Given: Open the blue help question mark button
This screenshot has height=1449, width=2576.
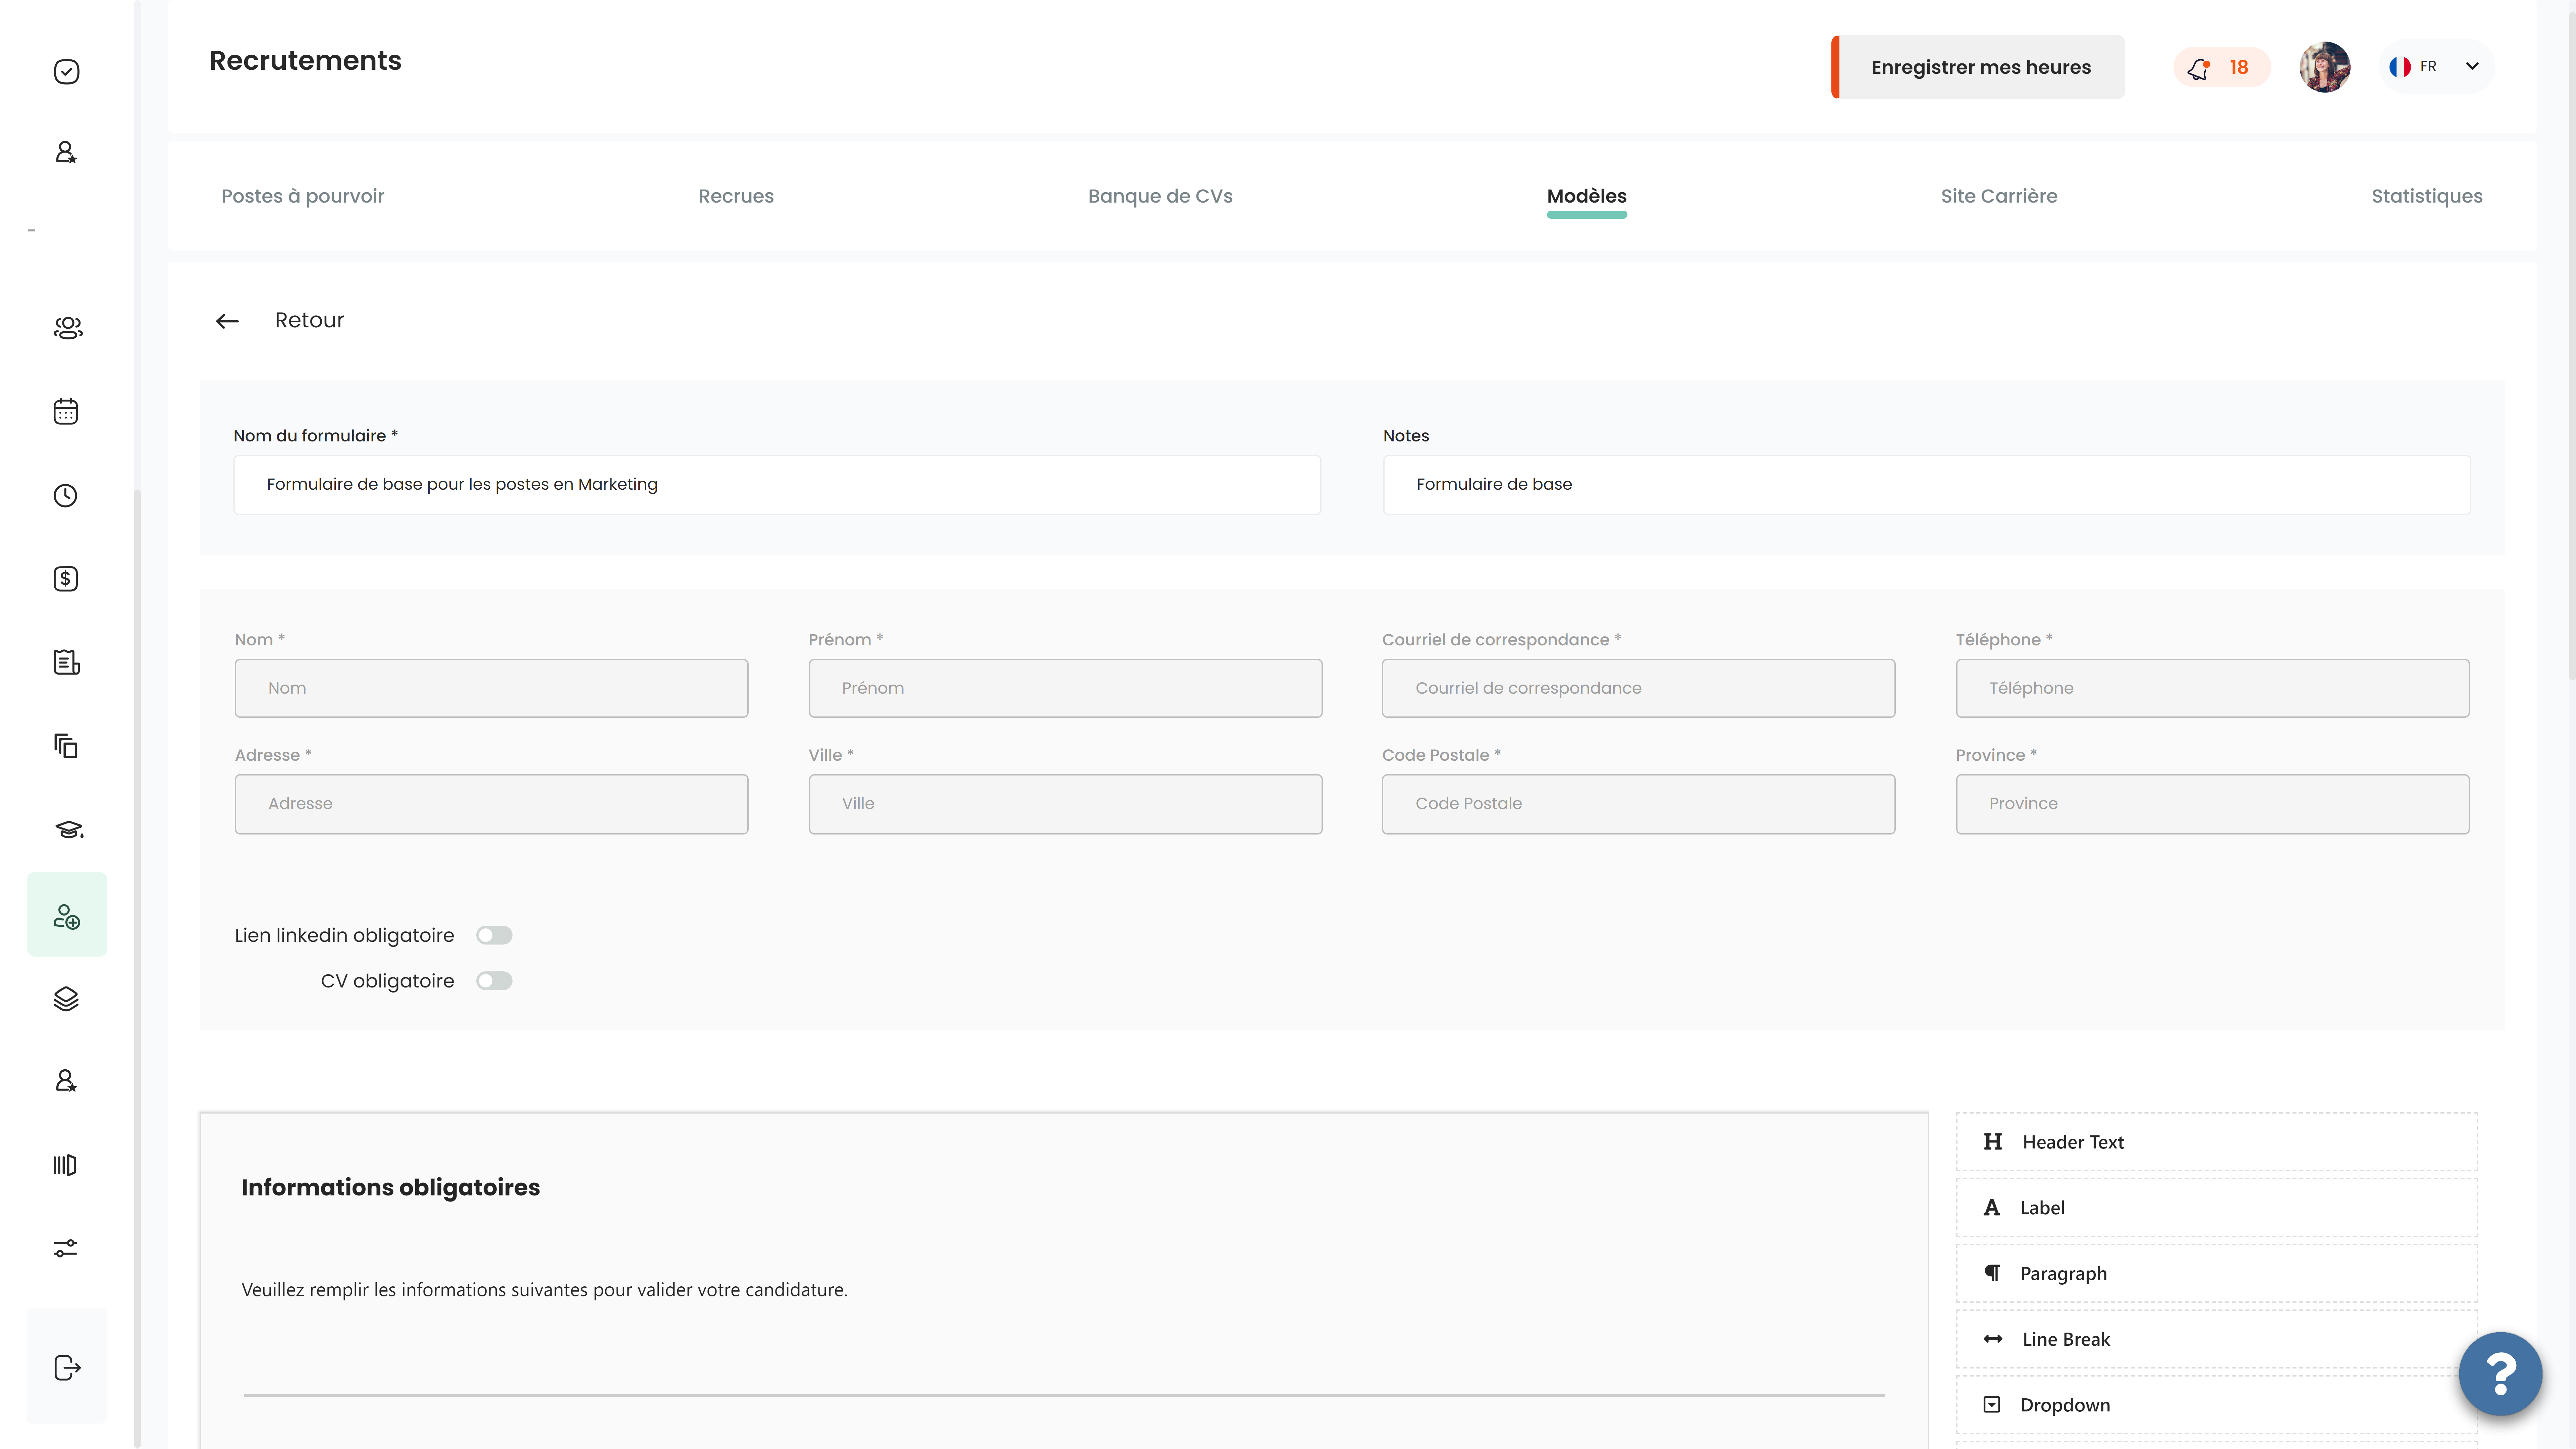Looking at the screenshot, I should click(x=2500, y=1374).
